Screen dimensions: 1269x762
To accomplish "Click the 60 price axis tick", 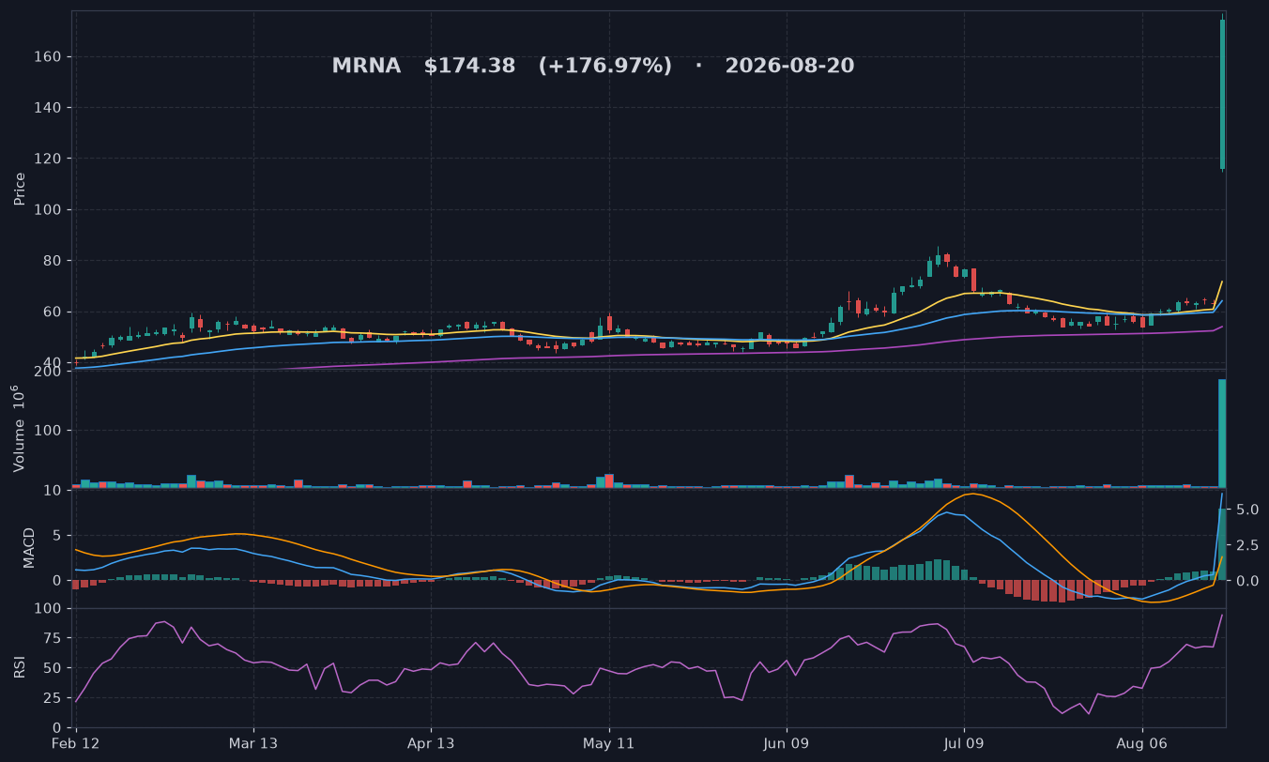I will pyautogui.click(x=54, y=312).
